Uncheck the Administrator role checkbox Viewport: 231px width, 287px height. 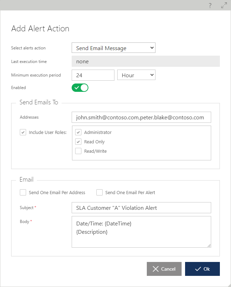coord(78,132)
